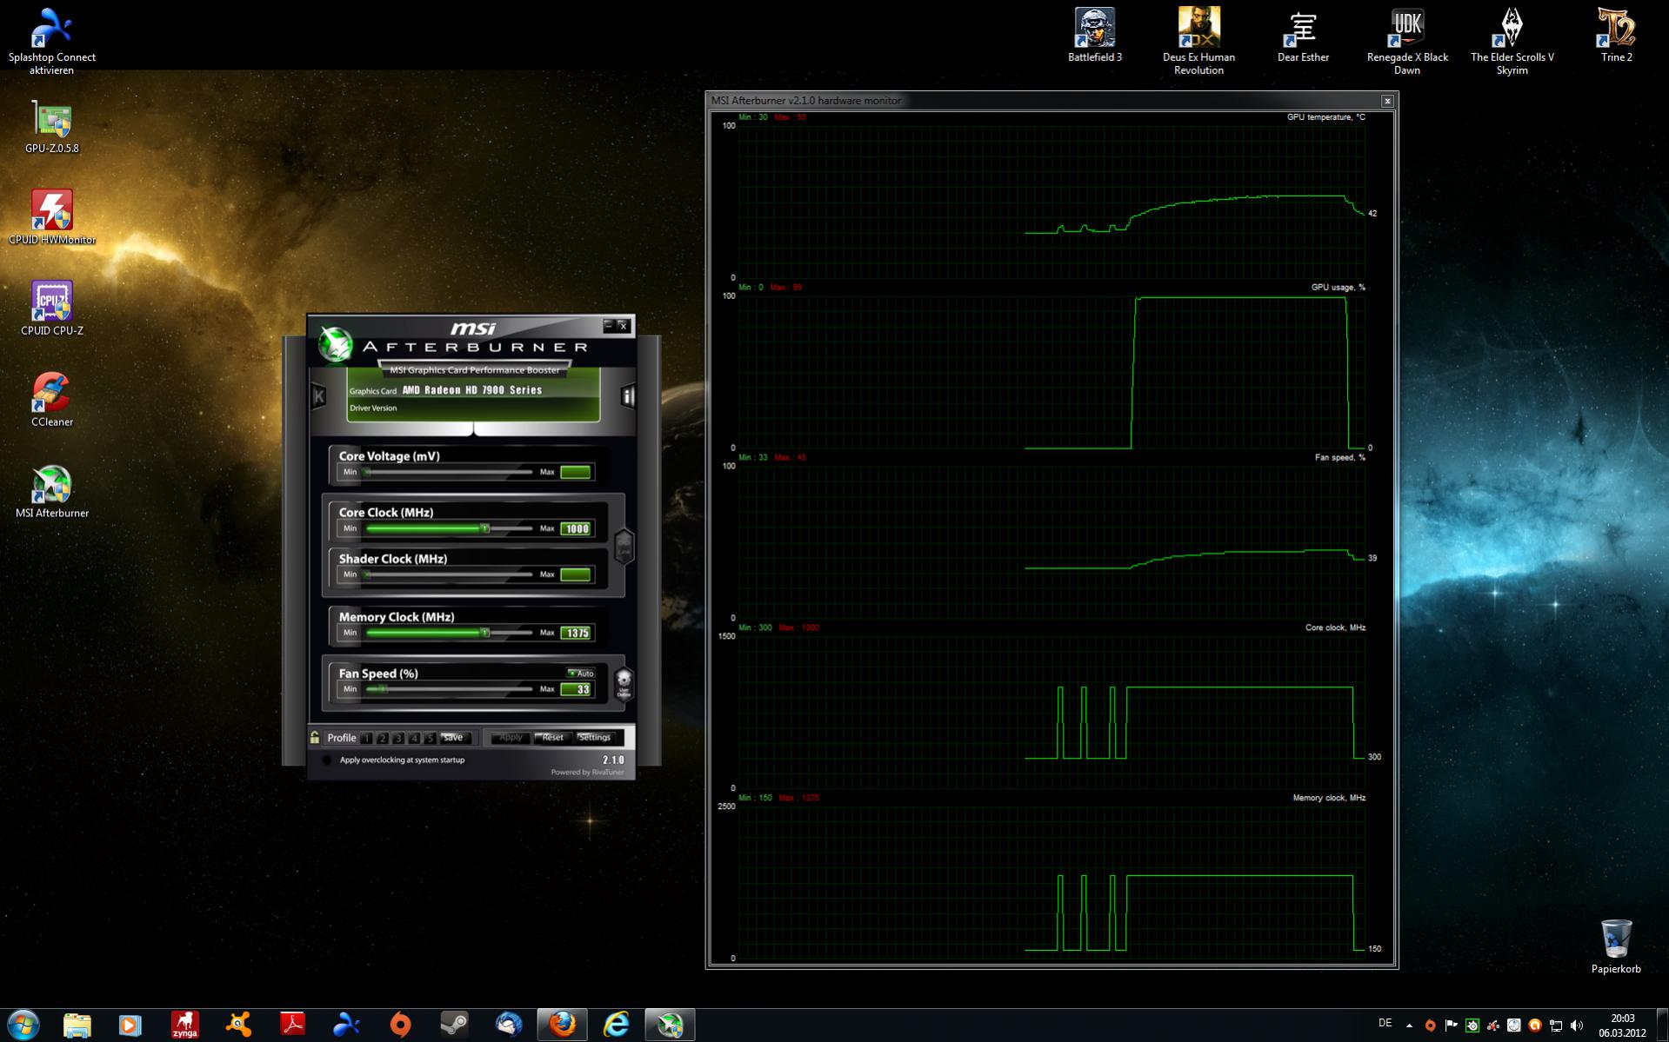Toggle core and shader clock link
The height and width of the screenshot is (1042, 1669).
(x=624, y=547)
